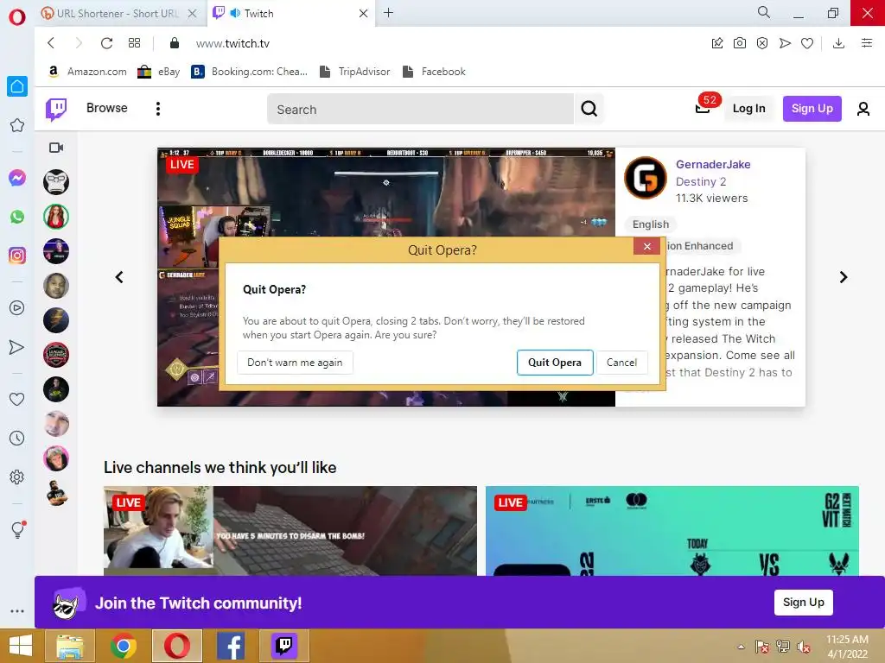
Task: Open the Twitch app in taskbar
Action: coord(283,646)
